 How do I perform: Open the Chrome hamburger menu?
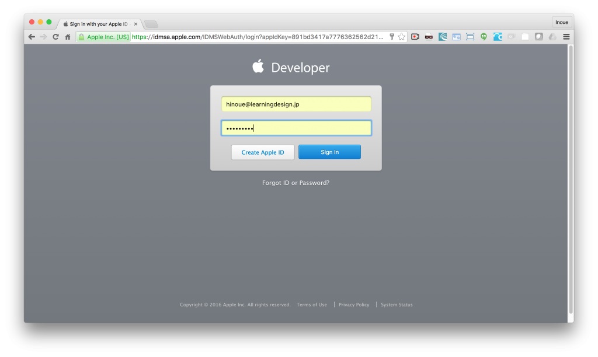(x=566, y=37)
